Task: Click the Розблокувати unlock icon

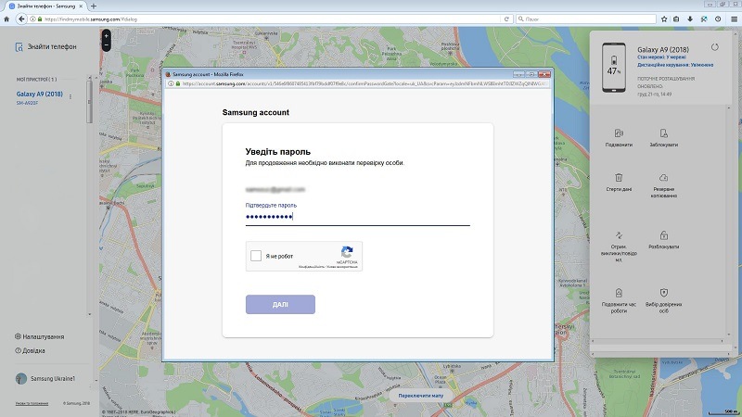Action: pyautogui.click(x=663, y=235)
